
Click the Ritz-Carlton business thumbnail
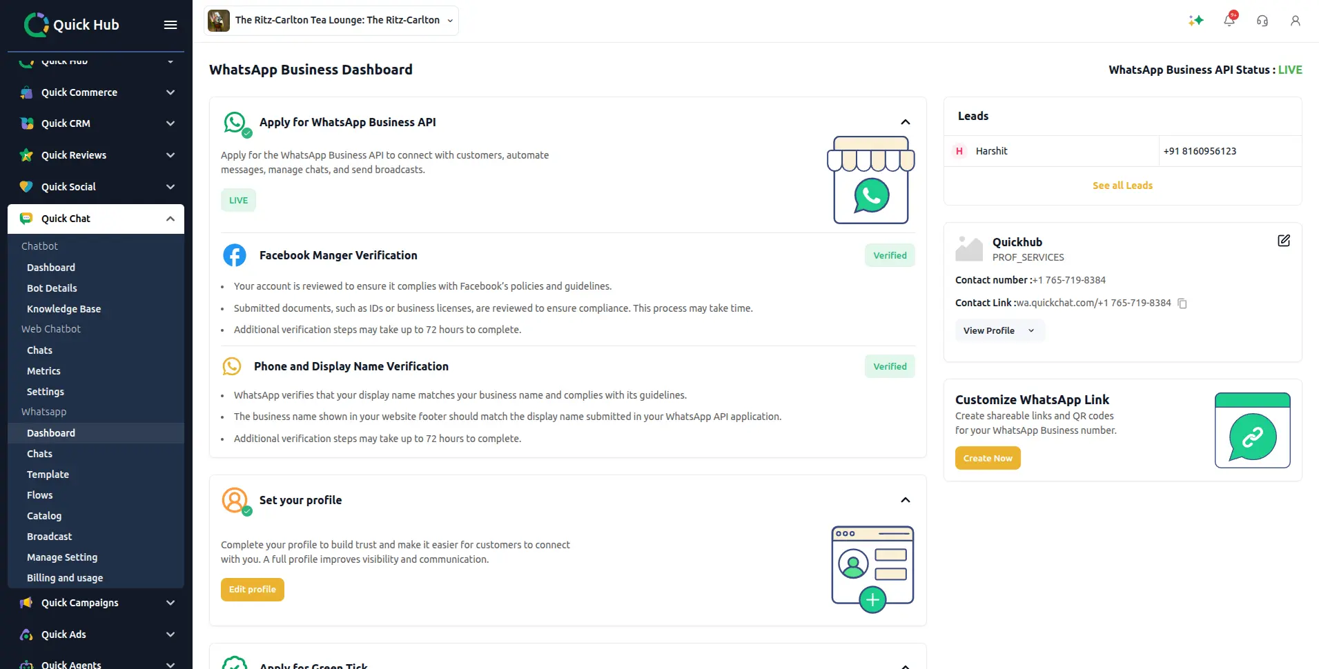tap(219, 21)
